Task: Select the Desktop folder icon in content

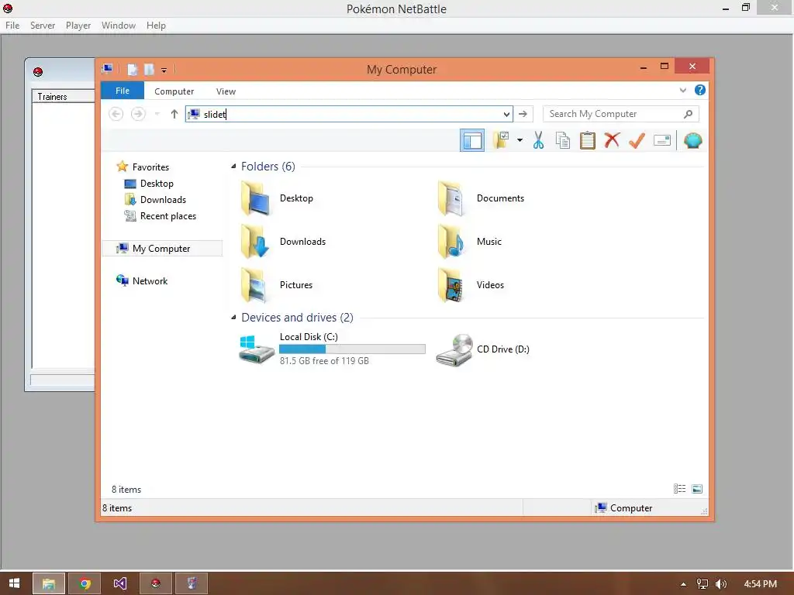Action: (254, 198)
